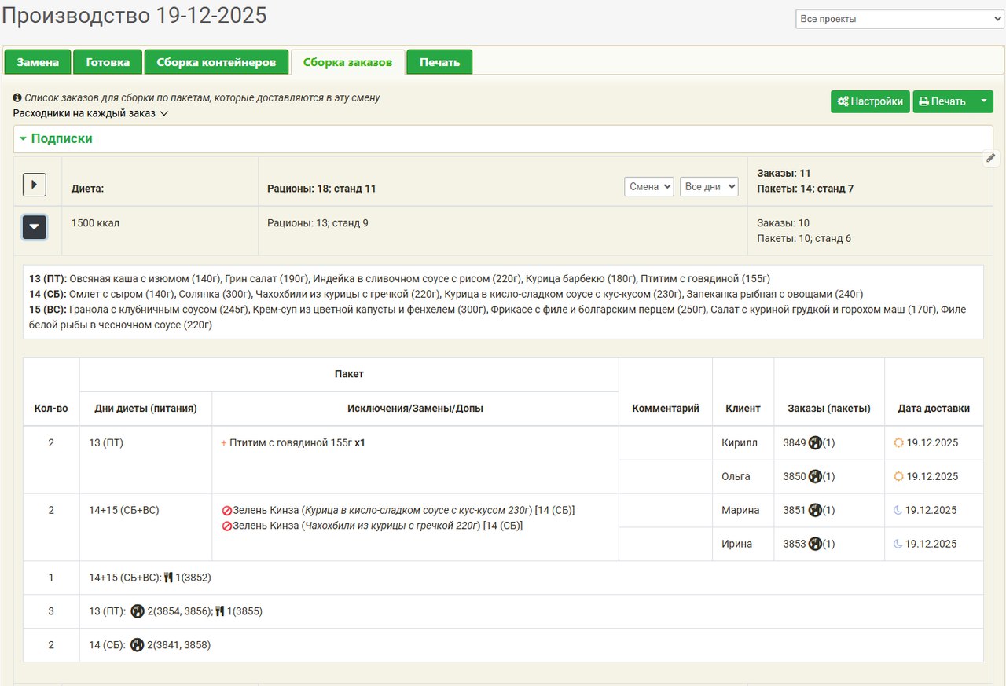Click the Настройки button

[x=870, y=101]
